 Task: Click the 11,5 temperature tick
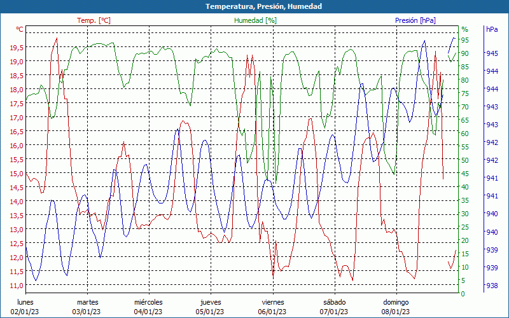point(17,272)
